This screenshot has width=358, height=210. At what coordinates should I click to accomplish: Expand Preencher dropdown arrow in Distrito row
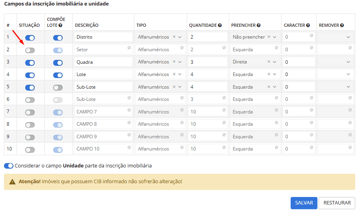[x=275, y=37]
